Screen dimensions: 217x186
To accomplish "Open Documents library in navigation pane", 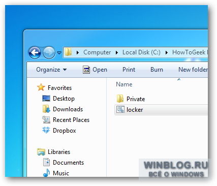I will (x=68, y=163).
